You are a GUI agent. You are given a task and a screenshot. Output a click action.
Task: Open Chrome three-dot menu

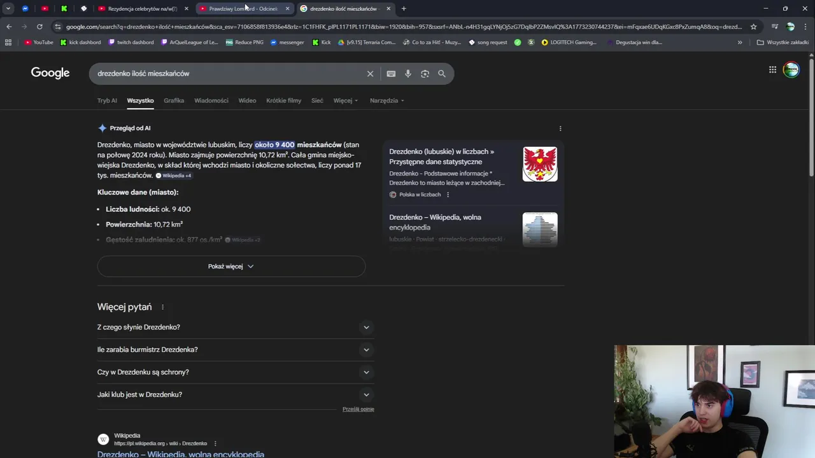(x=805, y=27)
